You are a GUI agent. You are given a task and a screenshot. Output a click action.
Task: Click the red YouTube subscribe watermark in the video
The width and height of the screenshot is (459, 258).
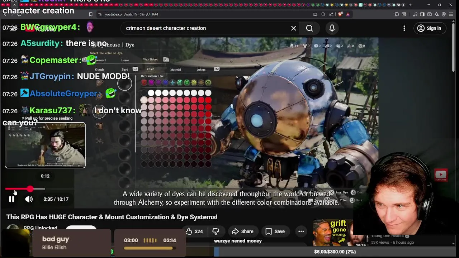tap(441, 175)
